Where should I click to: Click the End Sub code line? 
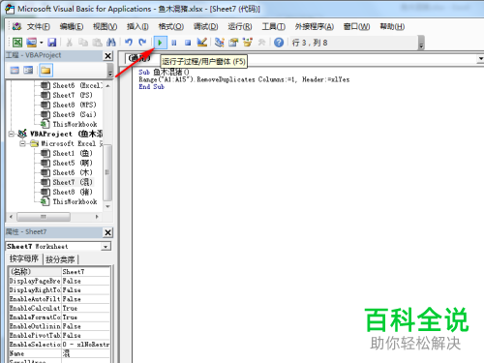[x=151, y=87]
